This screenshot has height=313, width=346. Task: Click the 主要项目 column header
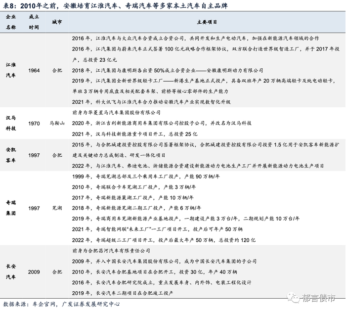point(207,22)
